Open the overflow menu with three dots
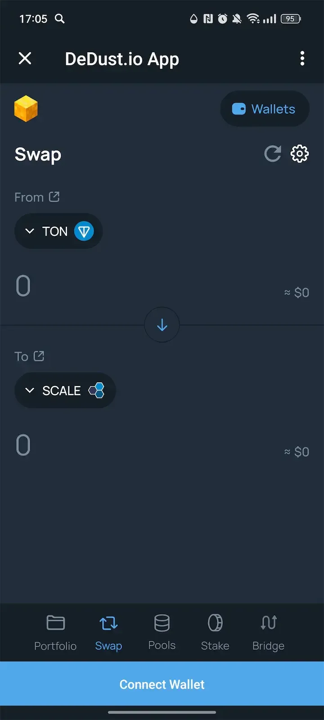Viewport: 324px width, 720px height. 302,58
